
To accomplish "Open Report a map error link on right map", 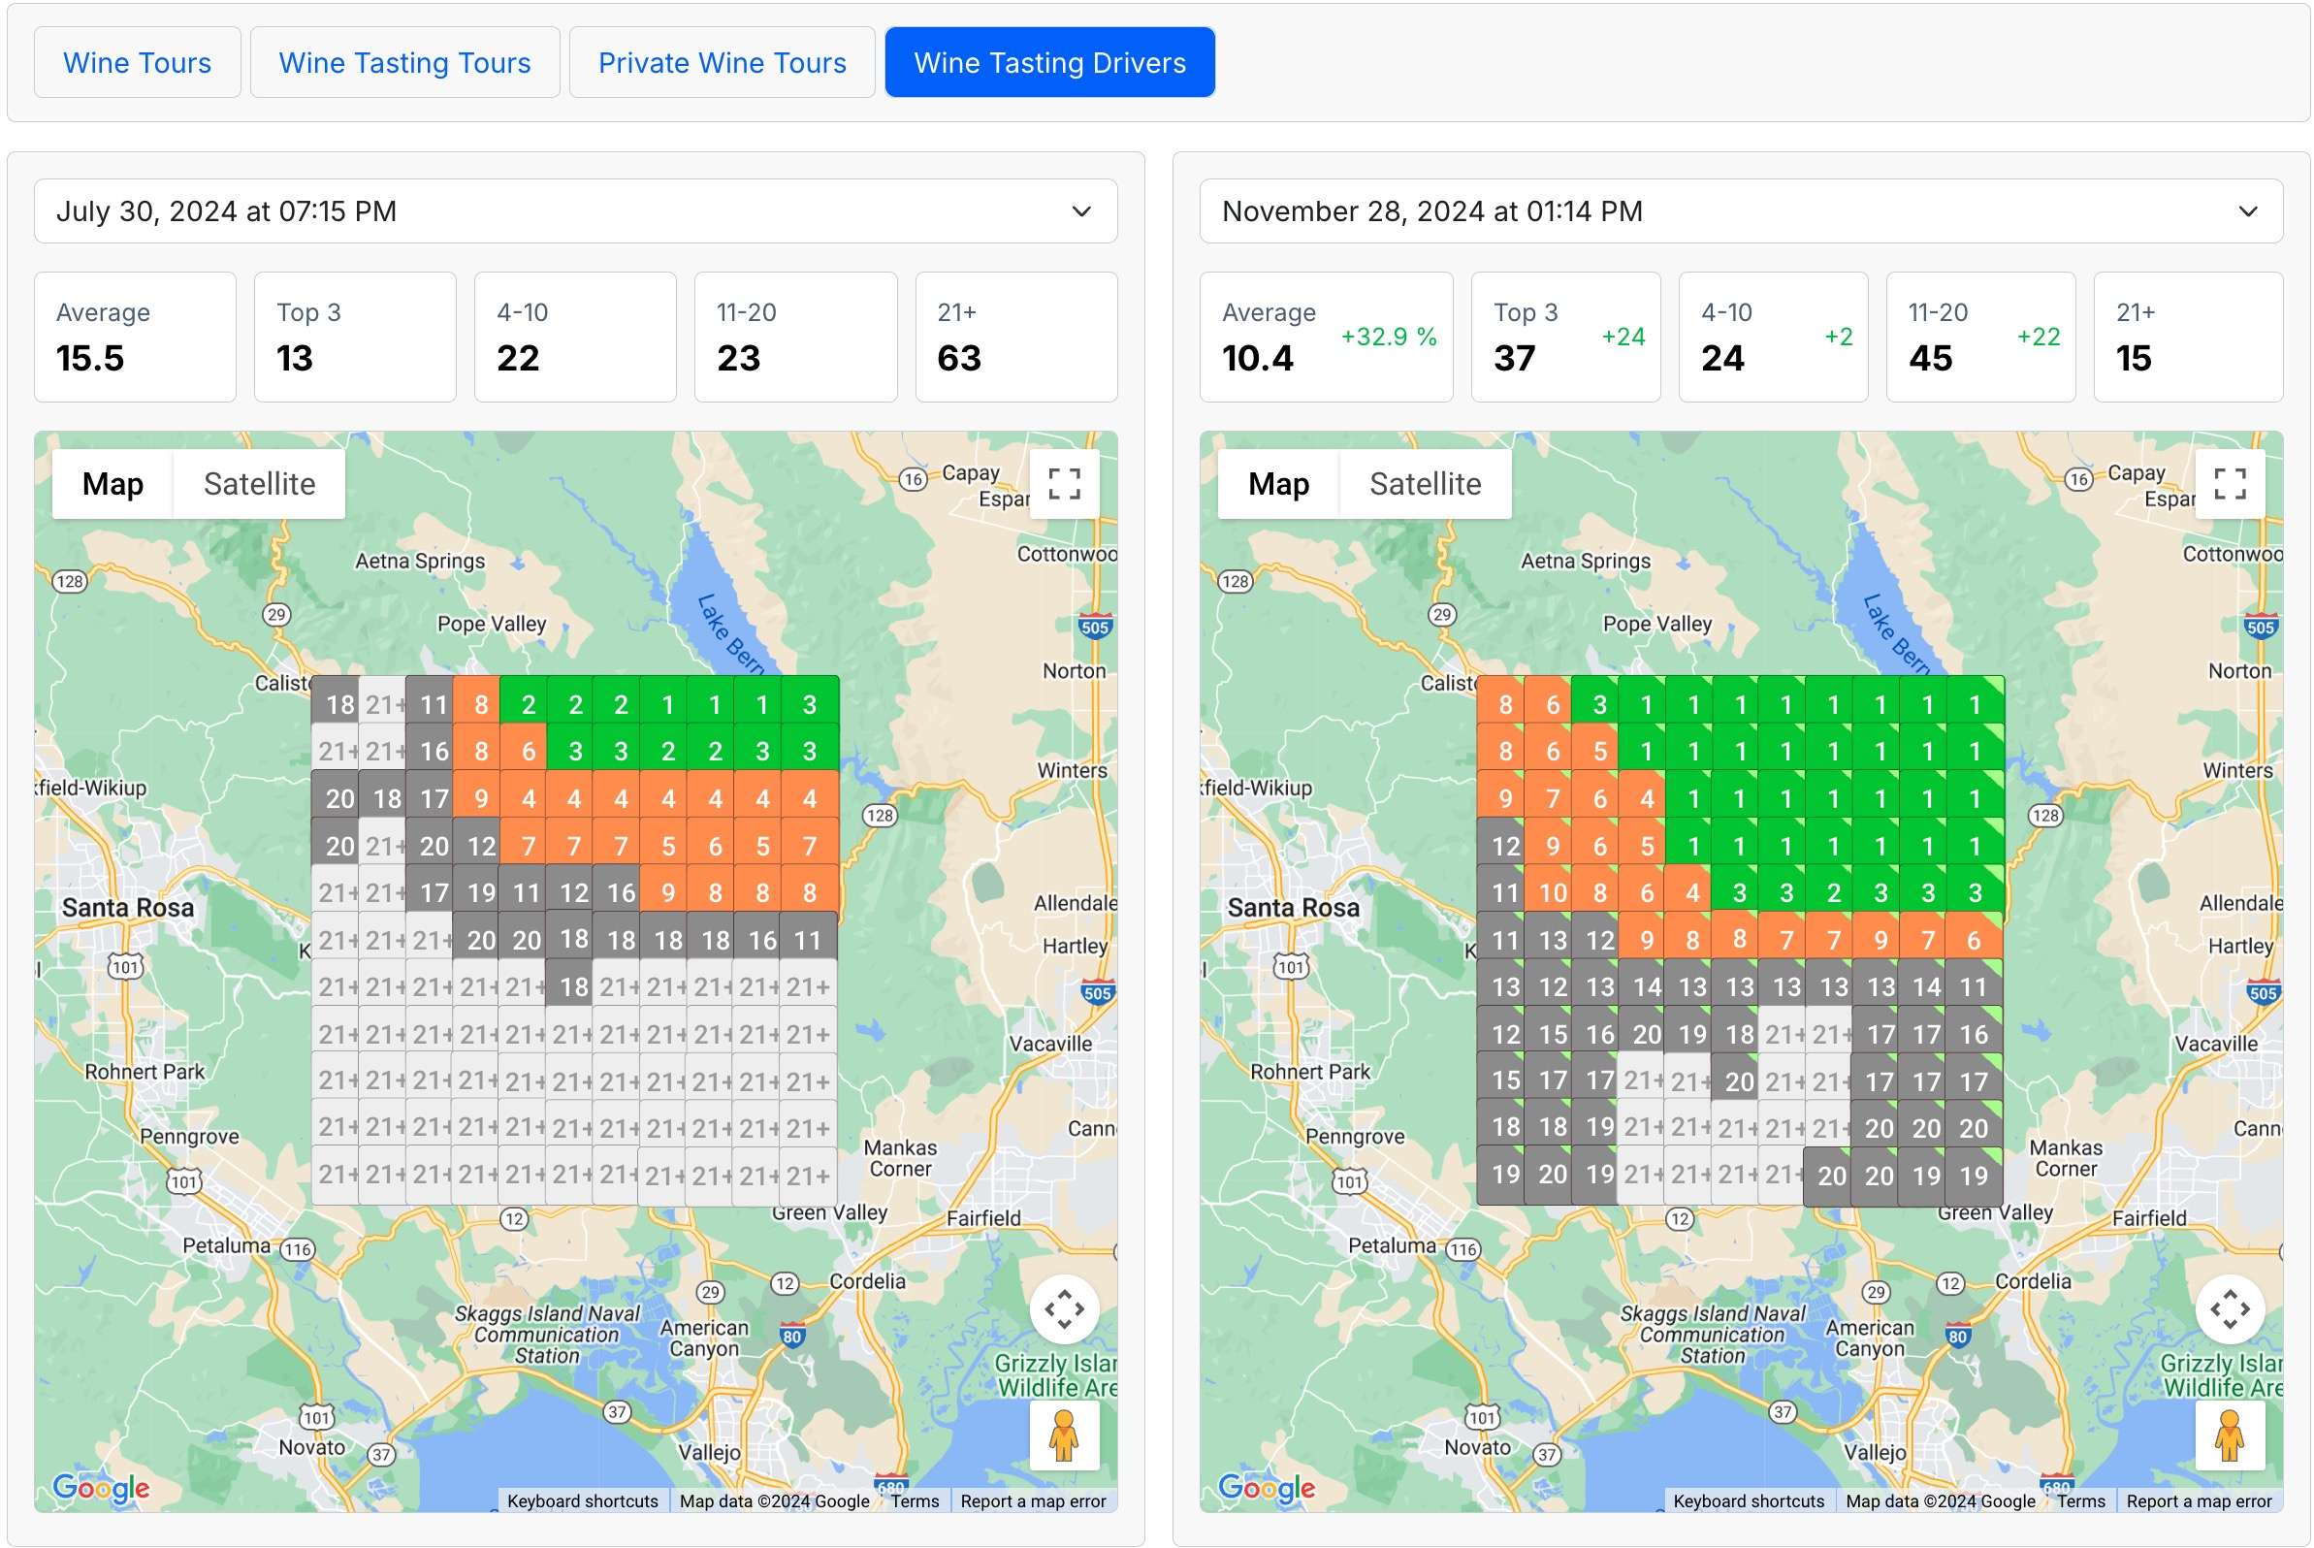I will point(2199,1500).
